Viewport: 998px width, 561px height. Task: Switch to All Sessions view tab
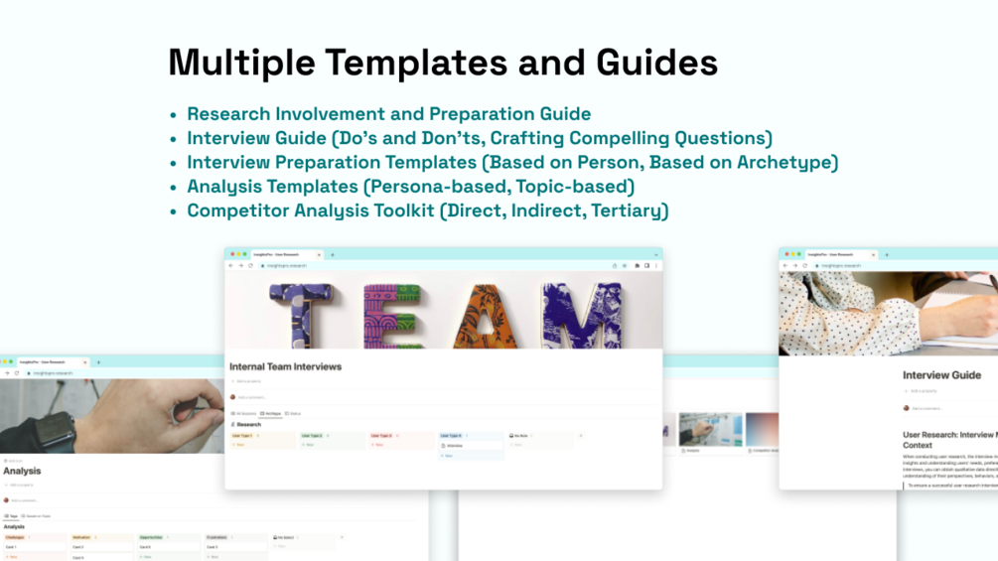pos(243,413)
